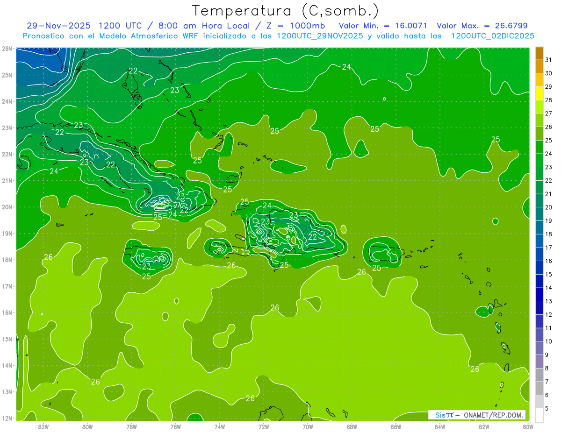561x433 pixels.
Task: Click the teal legend swatch between 19 and 20
Action: [539, 214]
